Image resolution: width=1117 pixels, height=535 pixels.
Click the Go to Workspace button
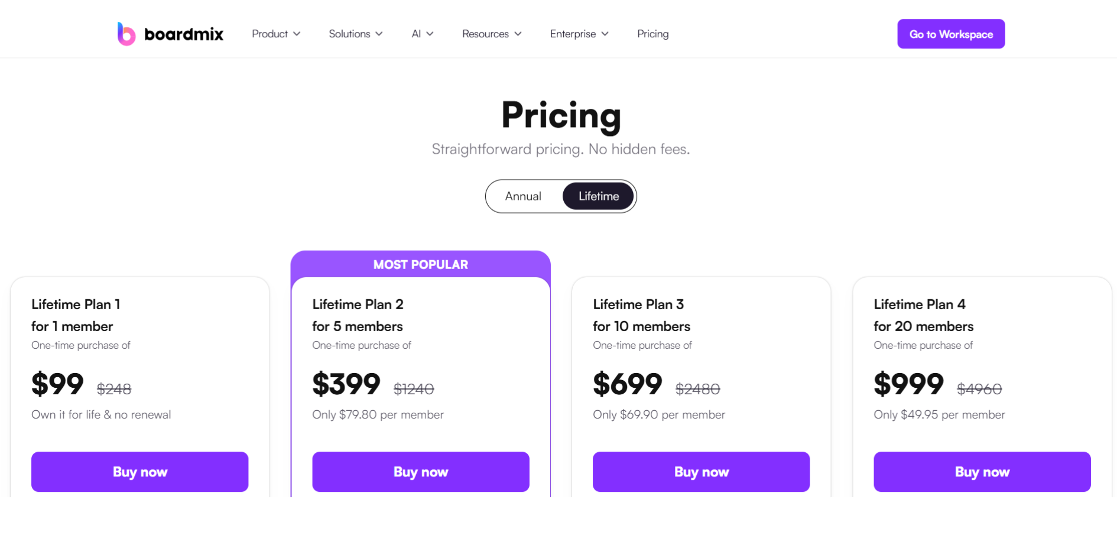[950, 34]
